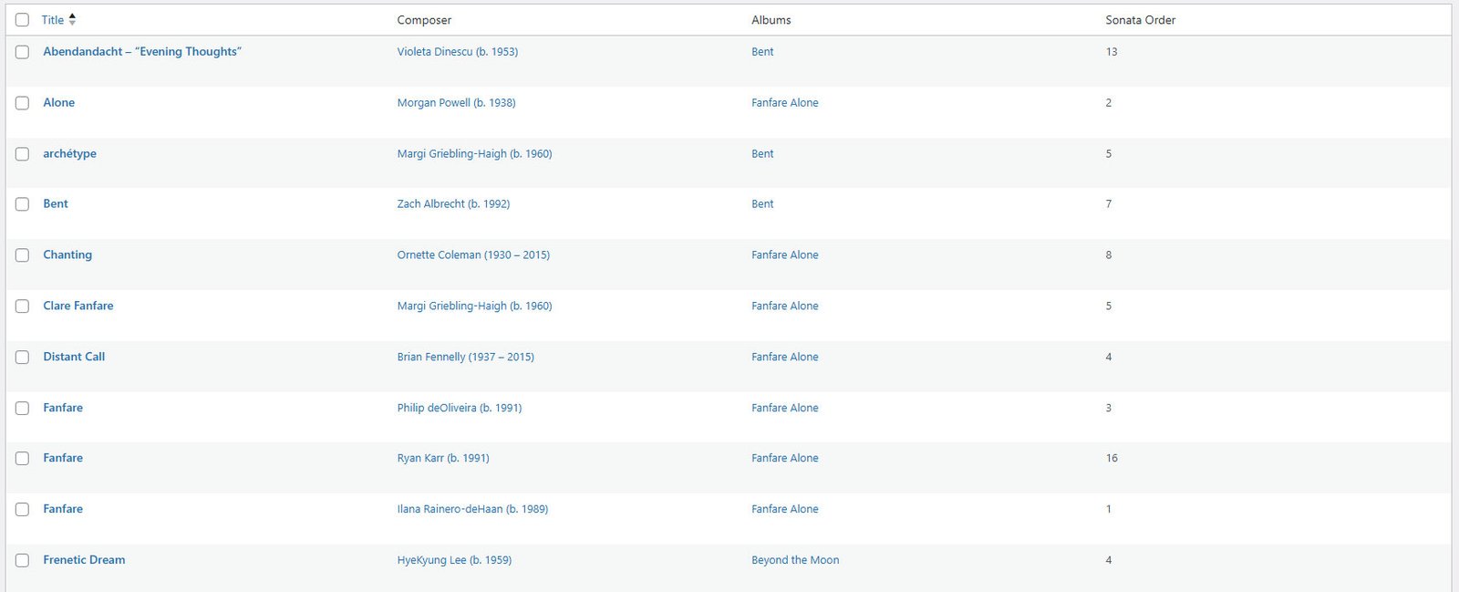Open the Alone title link
Viewport: 1459px width, 592px height.
[59, 103]
